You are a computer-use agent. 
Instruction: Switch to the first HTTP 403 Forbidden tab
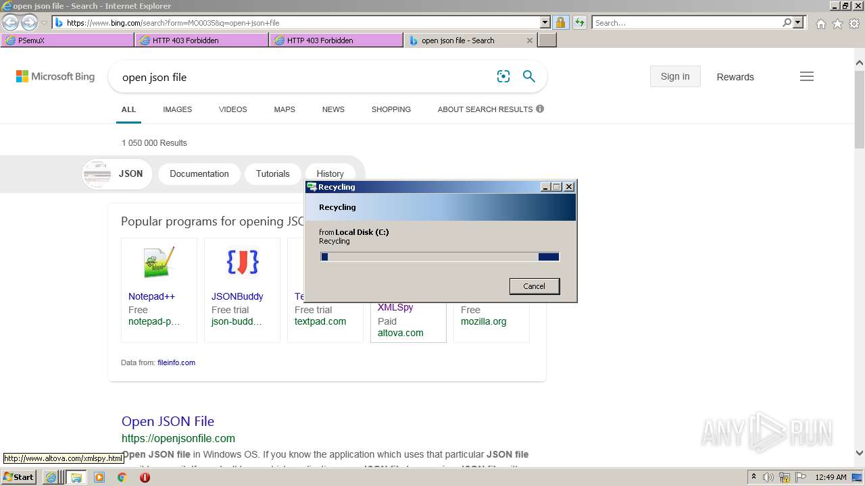[x=201, y=40]
